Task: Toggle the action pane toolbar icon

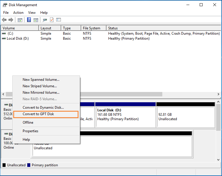Action: 36,20
